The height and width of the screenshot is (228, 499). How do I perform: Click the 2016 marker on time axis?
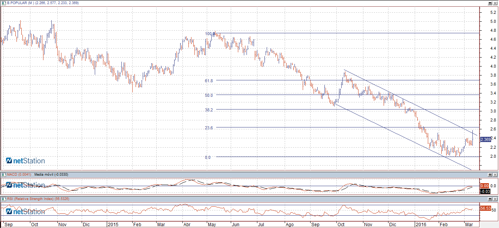tap(421, 225)
